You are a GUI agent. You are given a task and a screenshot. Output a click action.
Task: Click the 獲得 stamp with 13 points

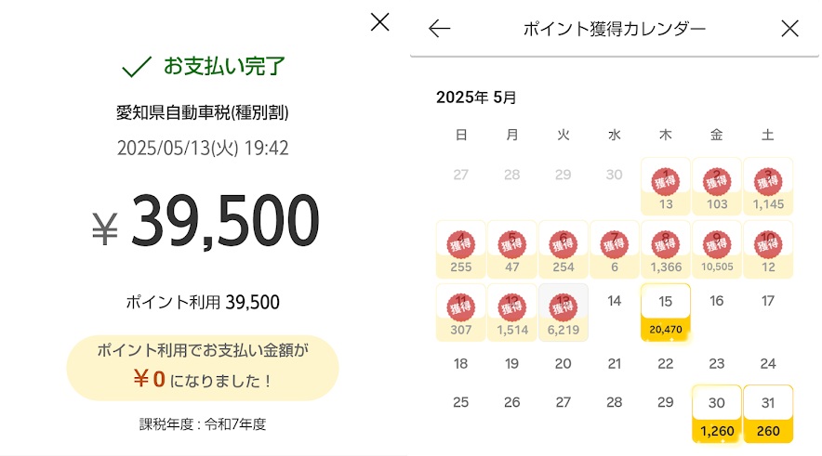pyautogui.click(x=665, y=182)
